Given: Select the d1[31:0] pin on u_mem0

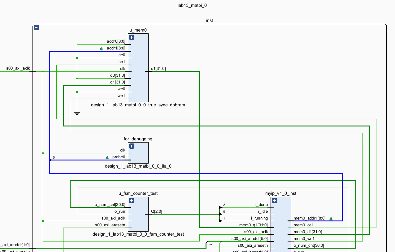Looking at the screenshot, I should tap(118, 82).
